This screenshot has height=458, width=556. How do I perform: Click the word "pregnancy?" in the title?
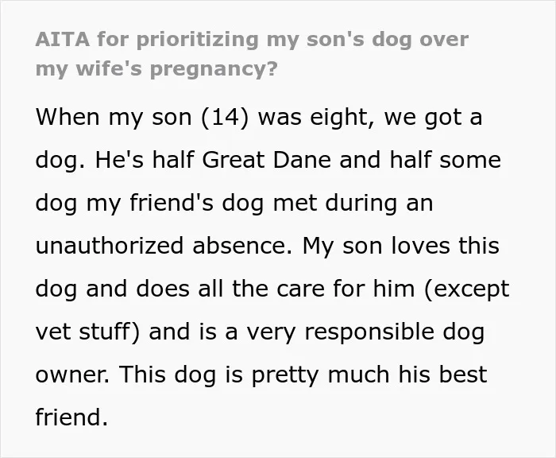pos(214,69)
